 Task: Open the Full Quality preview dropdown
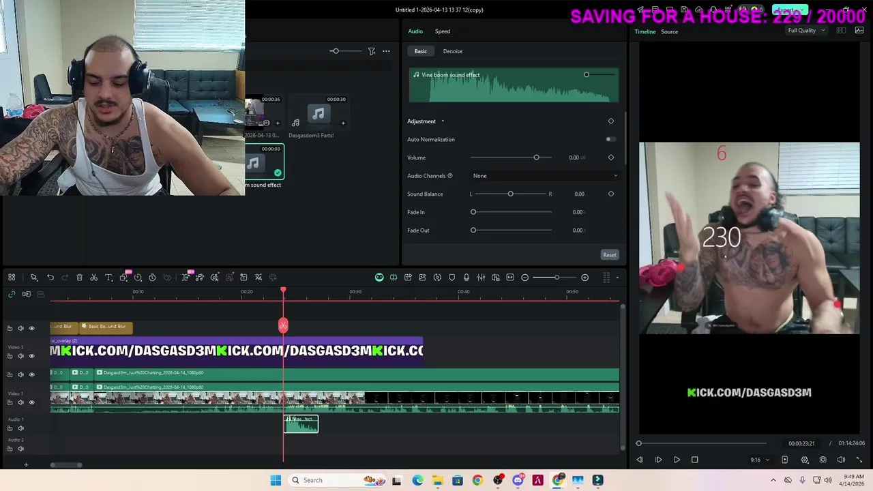click(807, 31)
